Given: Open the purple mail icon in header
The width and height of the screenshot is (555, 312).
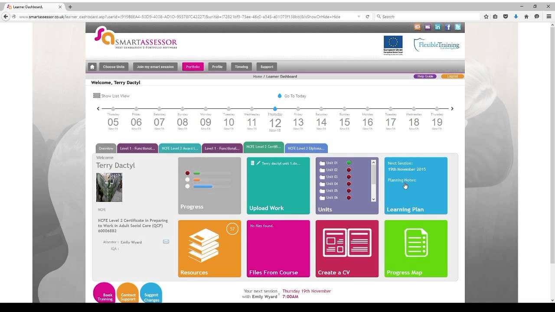Looking at the screenshot, I should click(428, 27).
